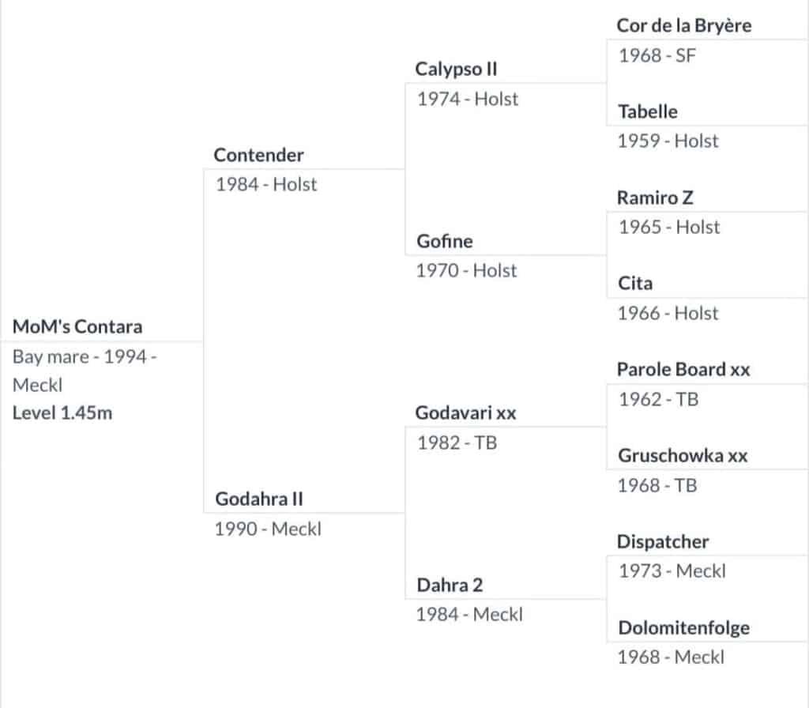Open Dahra 2 pedigree node

(x=450, y=586)
